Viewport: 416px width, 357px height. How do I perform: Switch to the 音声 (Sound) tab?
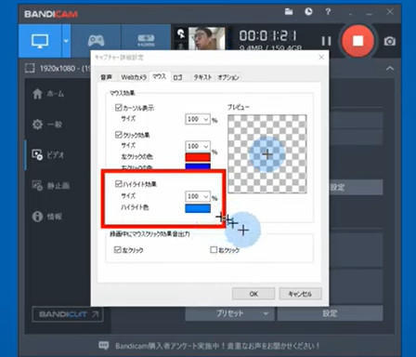tap(106, 77)
